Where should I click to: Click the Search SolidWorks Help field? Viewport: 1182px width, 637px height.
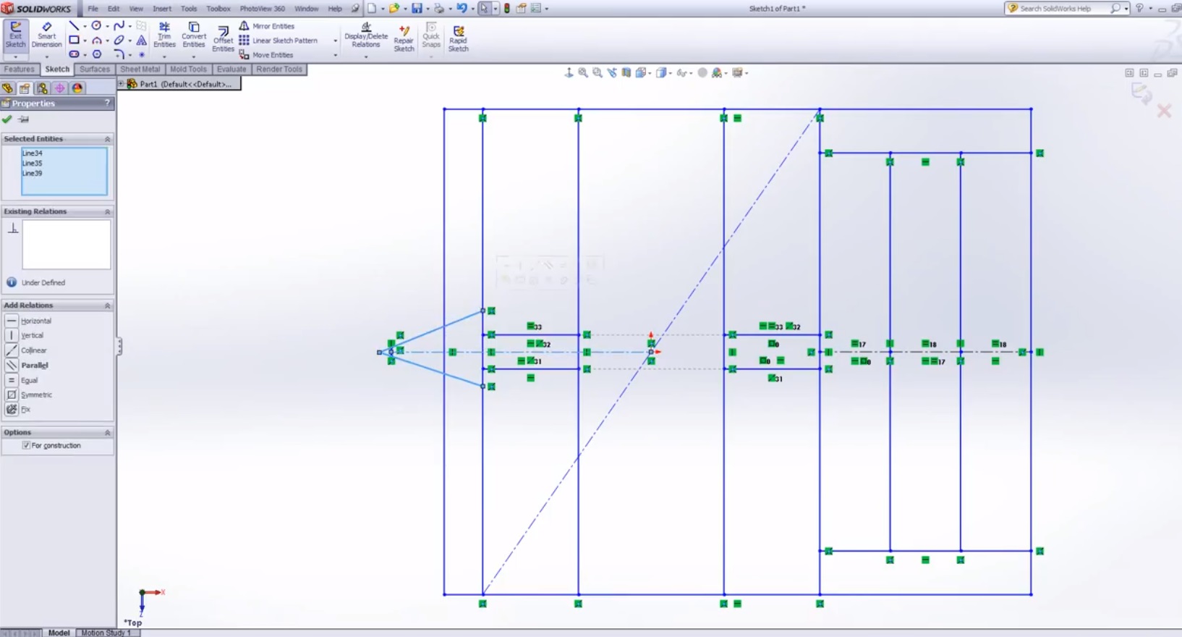point(1062,9)
